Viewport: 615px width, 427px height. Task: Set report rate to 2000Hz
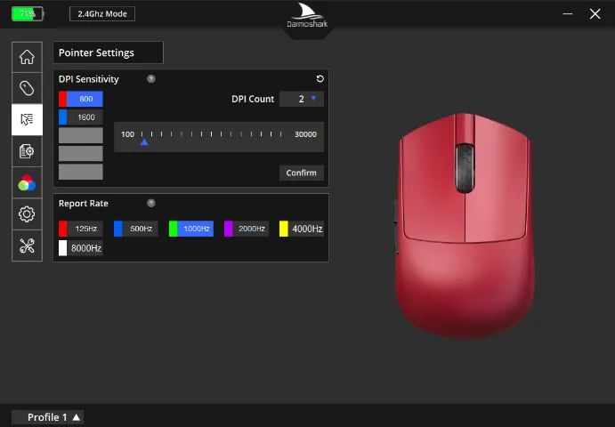click(247, 229)
